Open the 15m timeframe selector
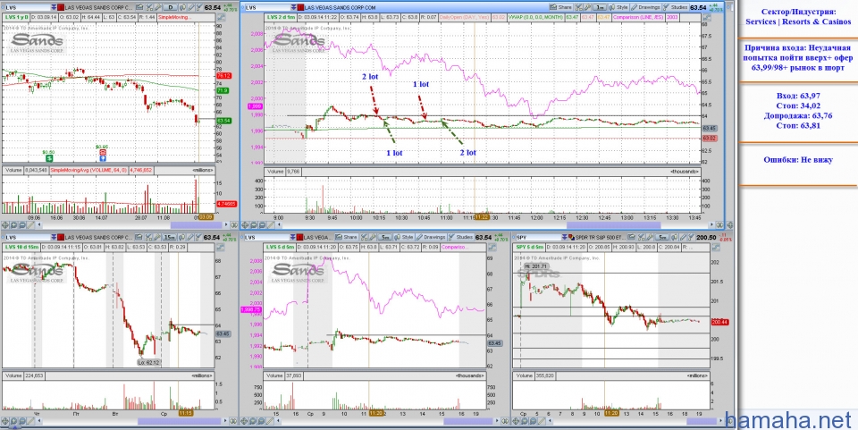This screenshot has width=858, height=430. pos(169,238)
